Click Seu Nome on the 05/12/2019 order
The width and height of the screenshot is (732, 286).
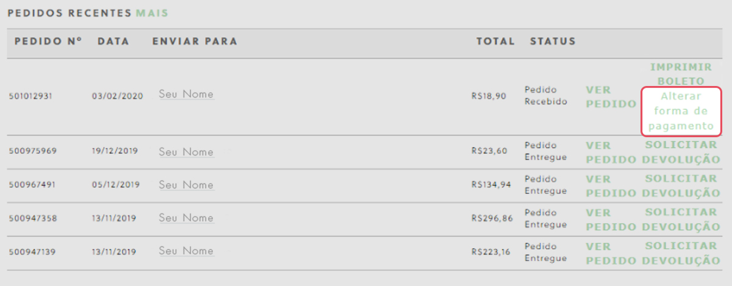point(186,185)
